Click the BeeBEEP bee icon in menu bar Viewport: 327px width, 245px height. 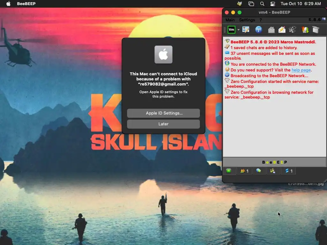(x=240, y=4)
